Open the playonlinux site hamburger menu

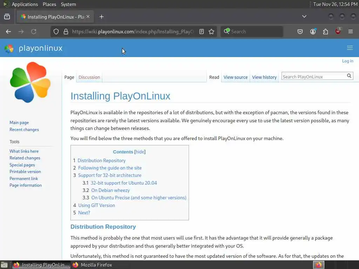(x=350, y=48)
